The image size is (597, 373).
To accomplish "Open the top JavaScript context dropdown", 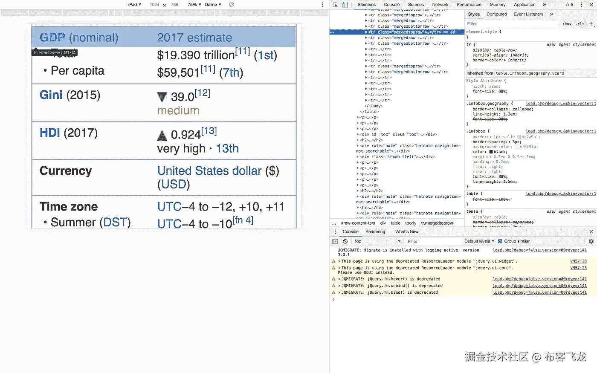I will pyautogui.click(x=377, y=241).
